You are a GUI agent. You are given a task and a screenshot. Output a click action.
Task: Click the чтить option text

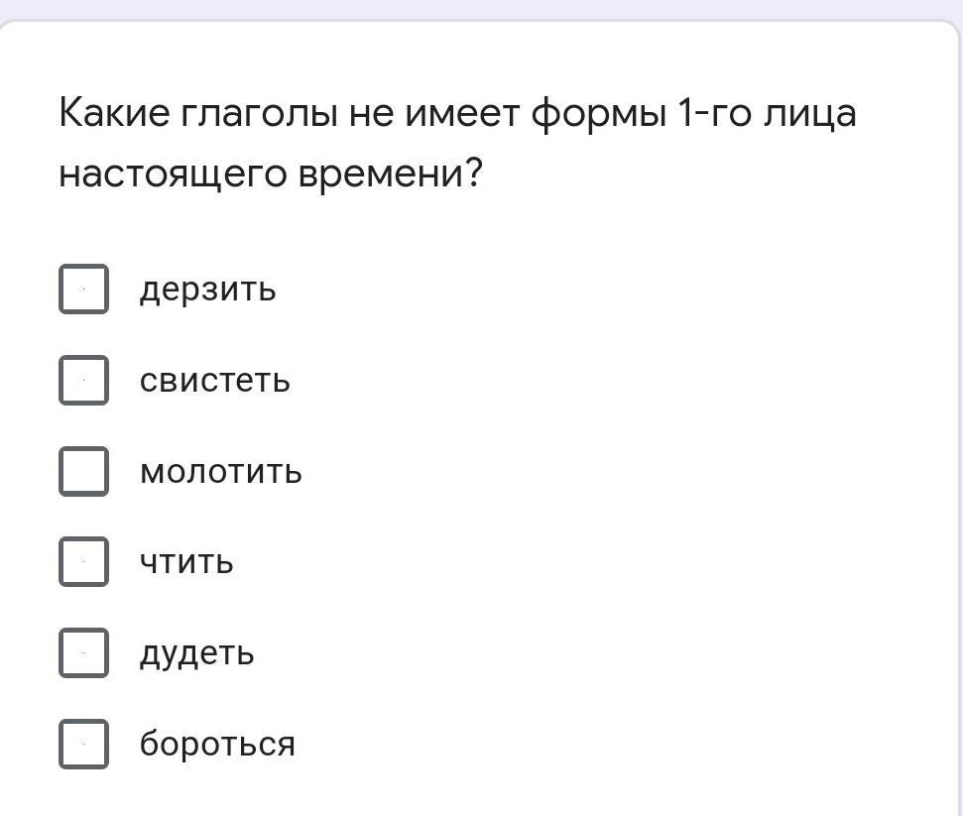coord(186,562)
